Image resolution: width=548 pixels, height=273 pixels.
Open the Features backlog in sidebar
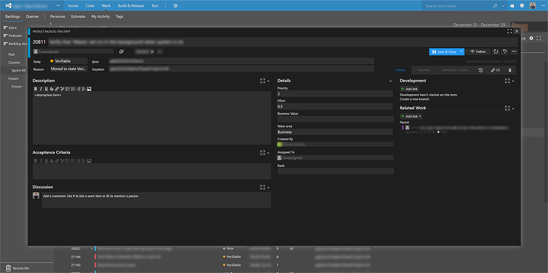tap(12, 36)
